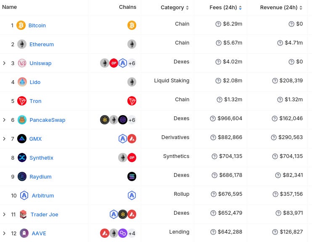The width and height of the screenshot is (312, 242).
Task: Show the +6 more chains for Uniswap
Action: pos(132,63)
